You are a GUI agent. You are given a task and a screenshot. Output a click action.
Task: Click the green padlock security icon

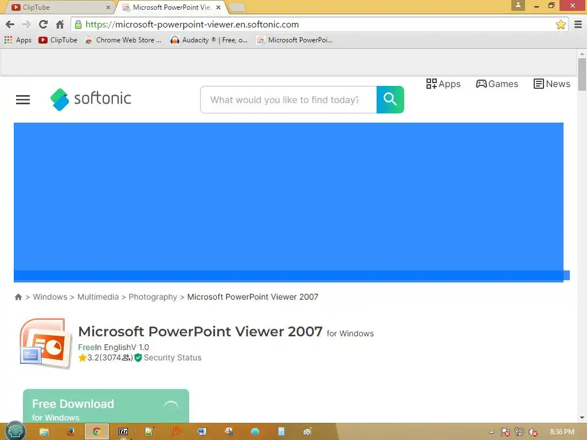click(78, 25)
